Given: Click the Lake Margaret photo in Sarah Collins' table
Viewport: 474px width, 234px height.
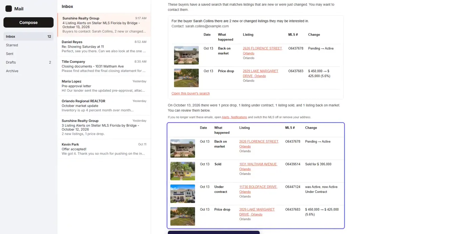Looking at the screenshot, I should [x=186, y=78].
